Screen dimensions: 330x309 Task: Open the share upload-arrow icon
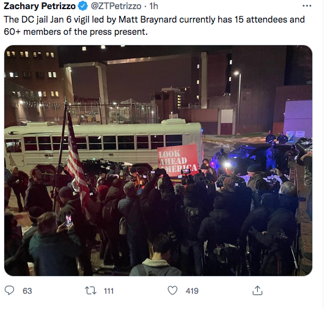[x=257, y=290]
